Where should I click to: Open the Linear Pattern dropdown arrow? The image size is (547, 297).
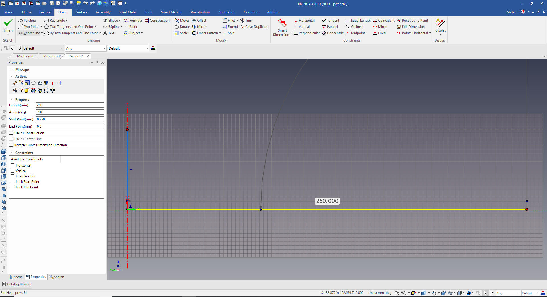point(220,33)
